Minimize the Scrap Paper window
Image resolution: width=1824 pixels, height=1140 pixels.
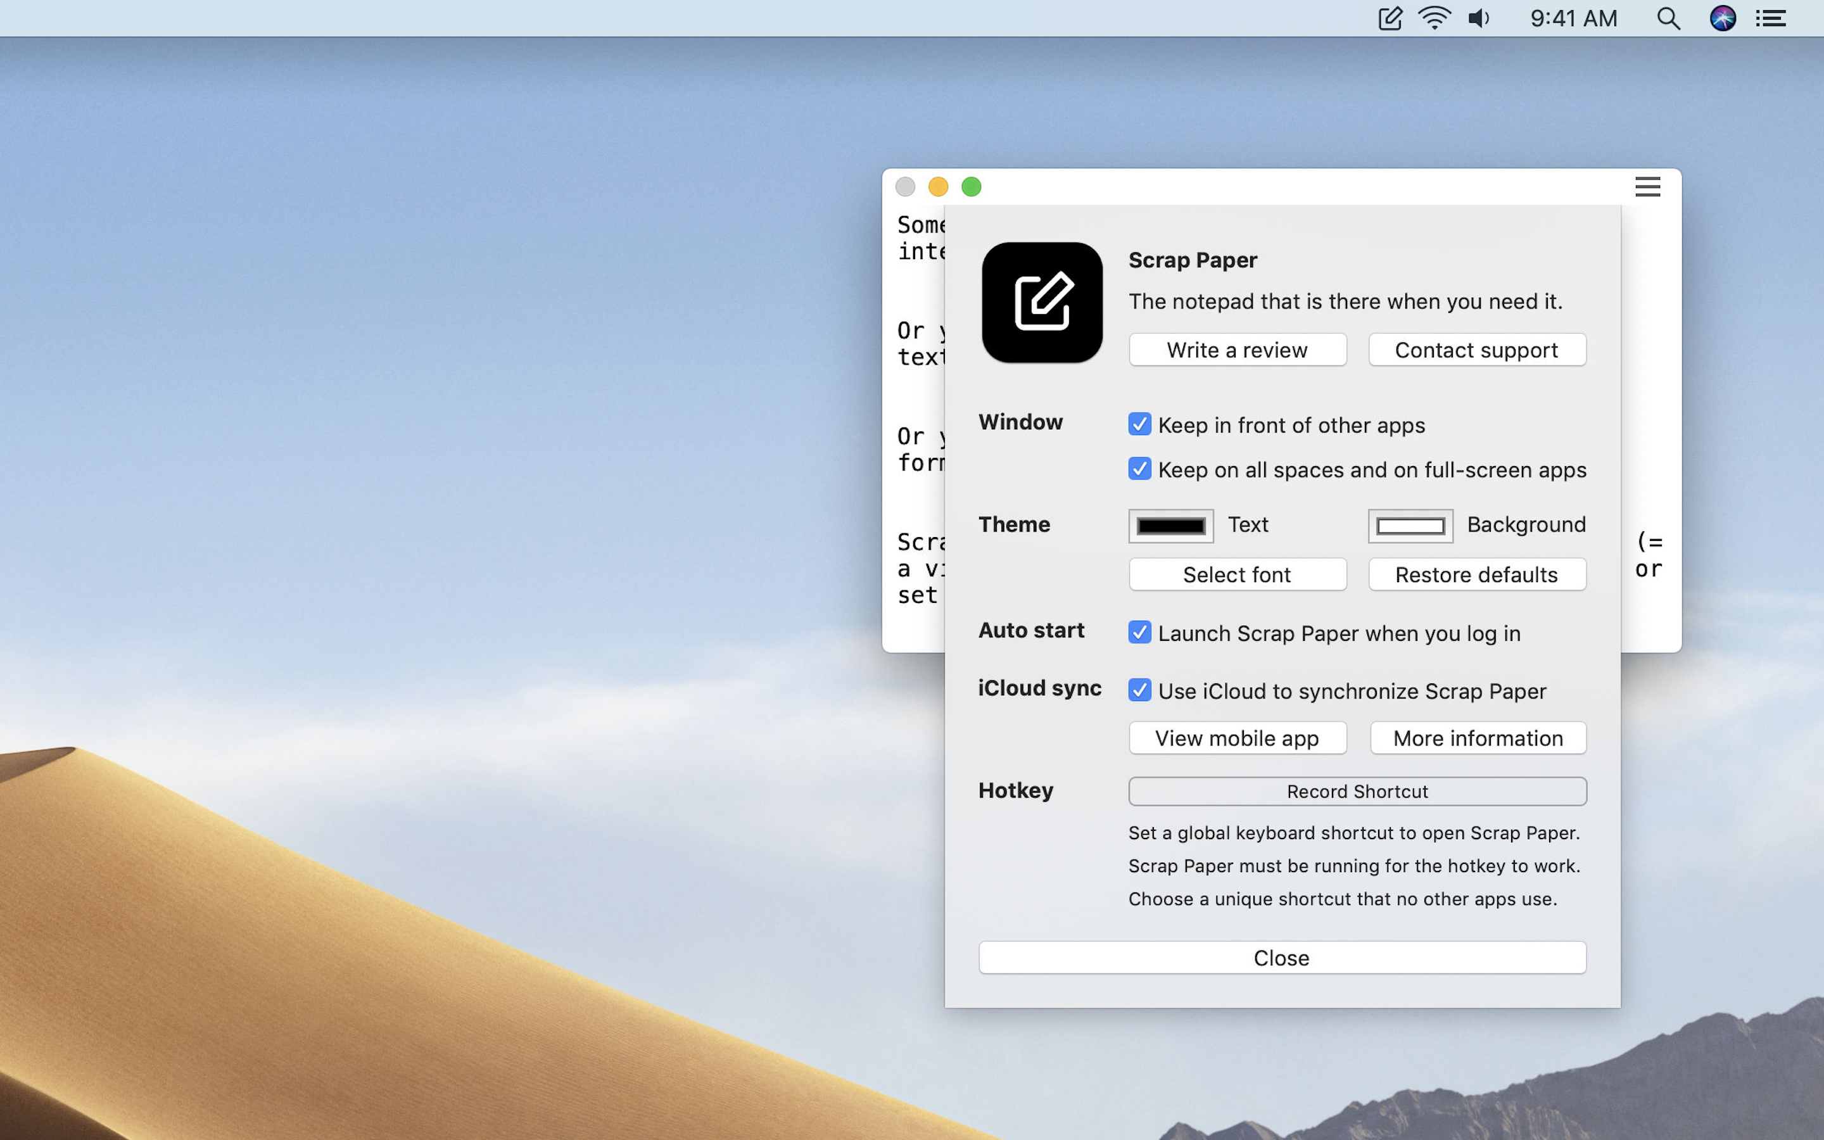(939, 186)
